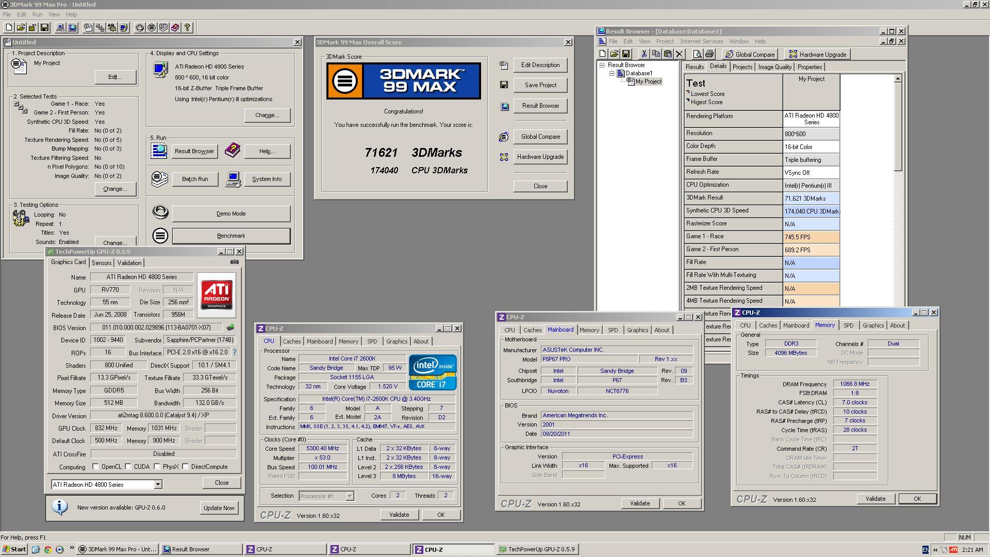Click Global Compare button in score dialog

coord(540,137)
